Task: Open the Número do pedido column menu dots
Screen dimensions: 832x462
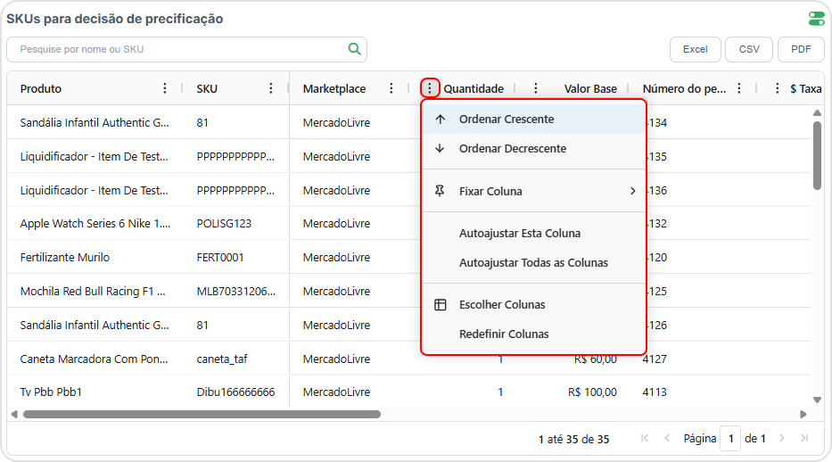Action: click(738, 88)
